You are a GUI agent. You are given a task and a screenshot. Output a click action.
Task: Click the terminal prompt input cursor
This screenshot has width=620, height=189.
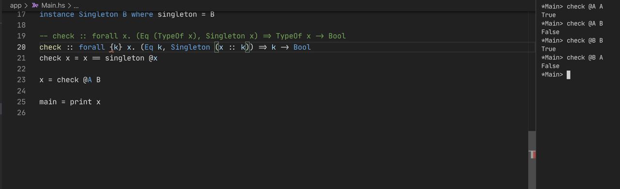coord(569,75)
